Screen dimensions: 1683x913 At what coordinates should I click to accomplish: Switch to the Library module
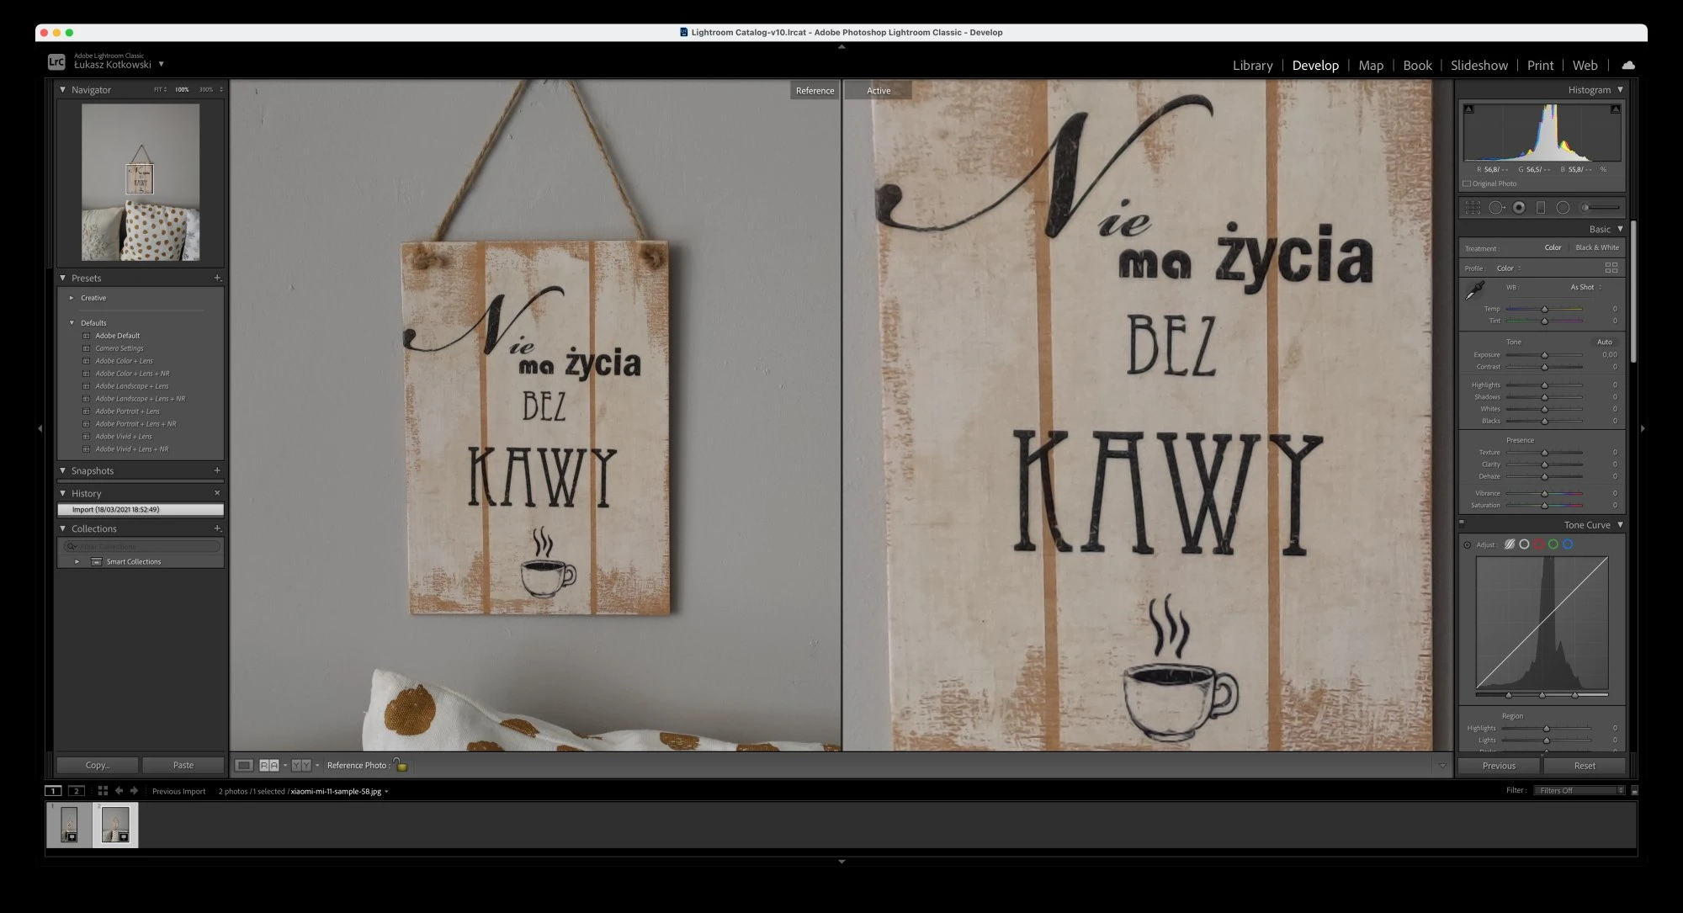1252,65
